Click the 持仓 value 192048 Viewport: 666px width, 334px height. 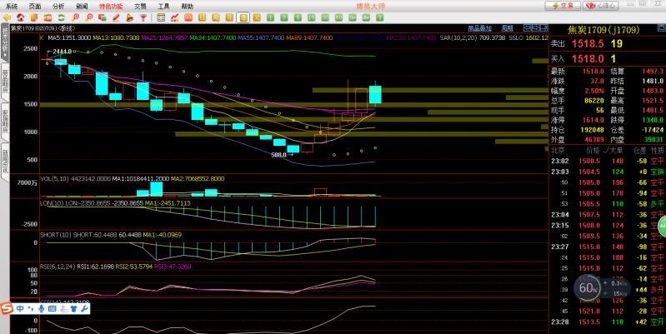point(592,130)
